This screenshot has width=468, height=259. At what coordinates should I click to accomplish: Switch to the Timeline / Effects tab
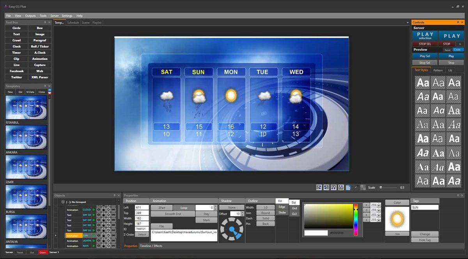pos(151,246)
